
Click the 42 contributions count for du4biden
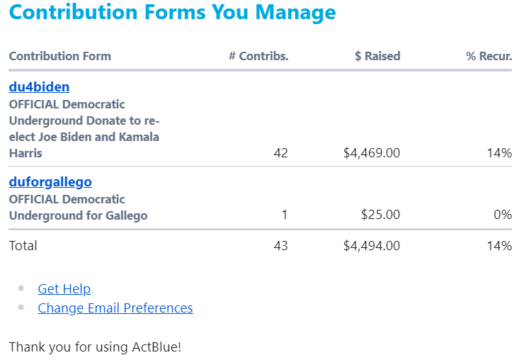tap(280, 153)
